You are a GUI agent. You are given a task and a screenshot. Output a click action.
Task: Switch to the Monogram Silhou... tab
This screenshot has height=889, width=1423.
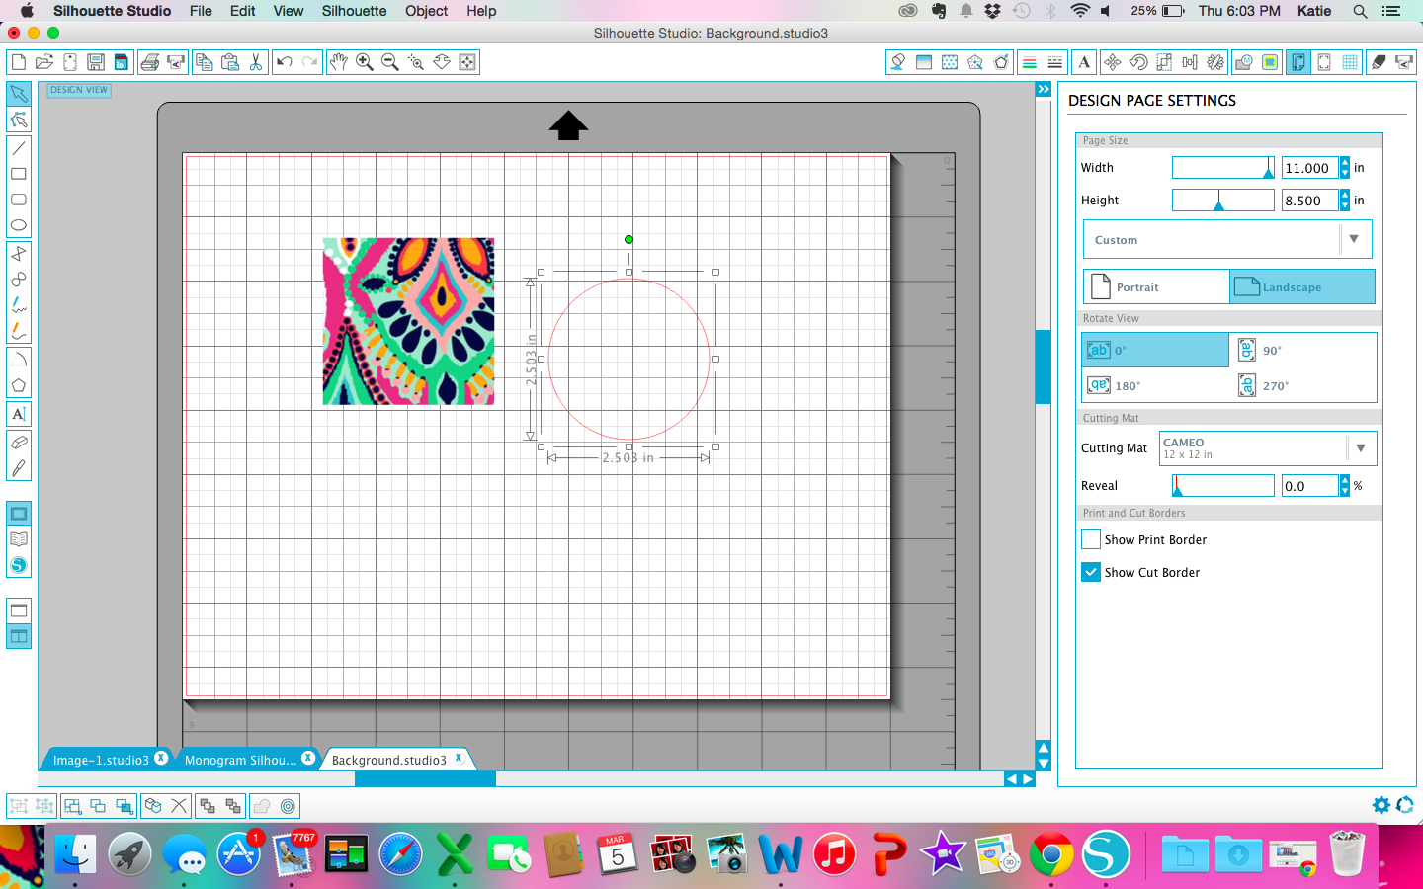pyautogui.click(x=240, y=760)
